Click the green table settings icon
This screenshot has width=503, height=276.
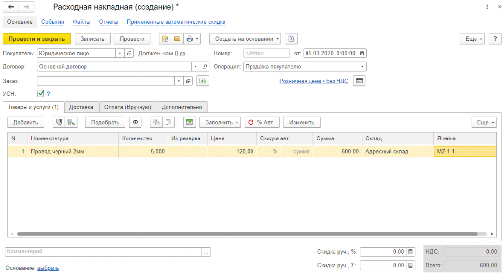coord(189,122)
